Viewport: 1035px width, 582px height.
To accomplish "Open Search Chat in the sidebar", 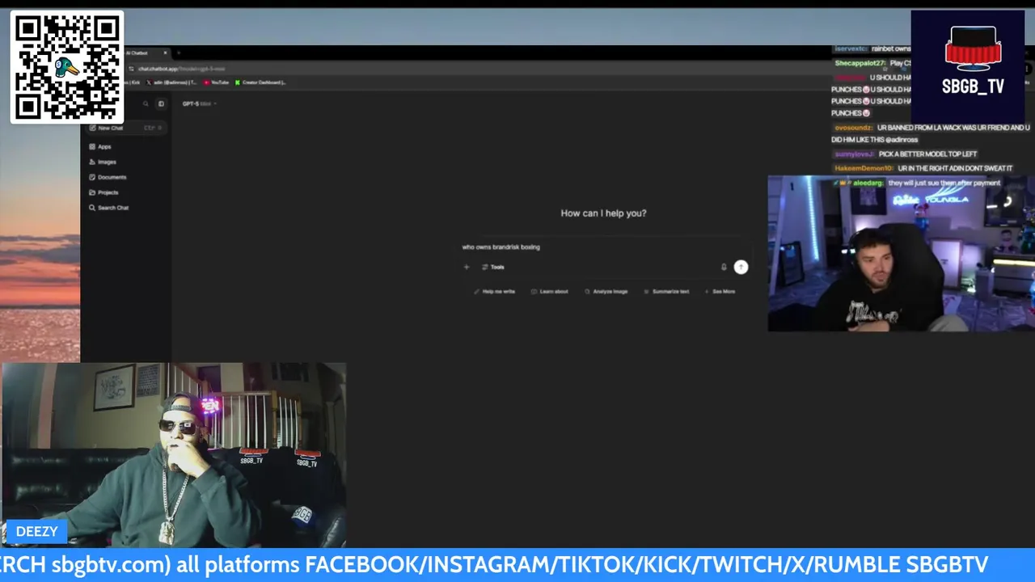I will click(109, 208).
